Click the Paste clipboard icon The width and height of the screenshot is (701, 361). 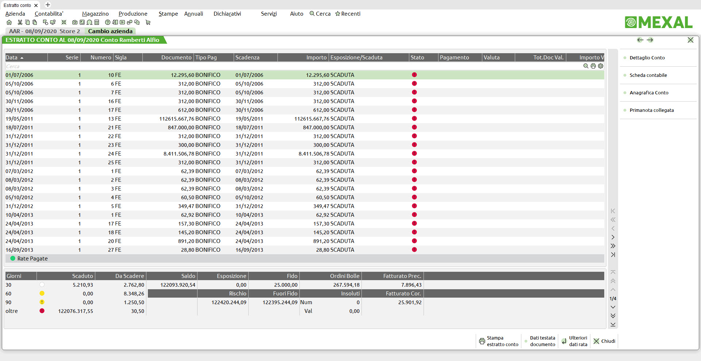tap(35, 22)
